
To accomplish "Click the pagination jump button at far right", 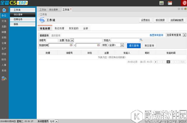I will point(183,62).
